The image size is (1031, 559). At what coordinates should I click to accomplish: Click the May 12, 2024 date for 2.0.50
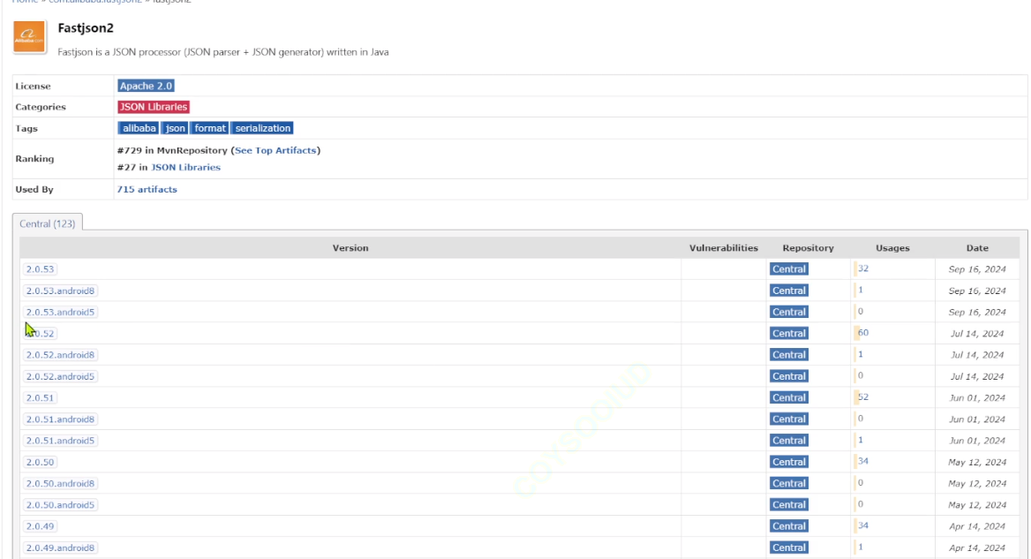[977, 463]
